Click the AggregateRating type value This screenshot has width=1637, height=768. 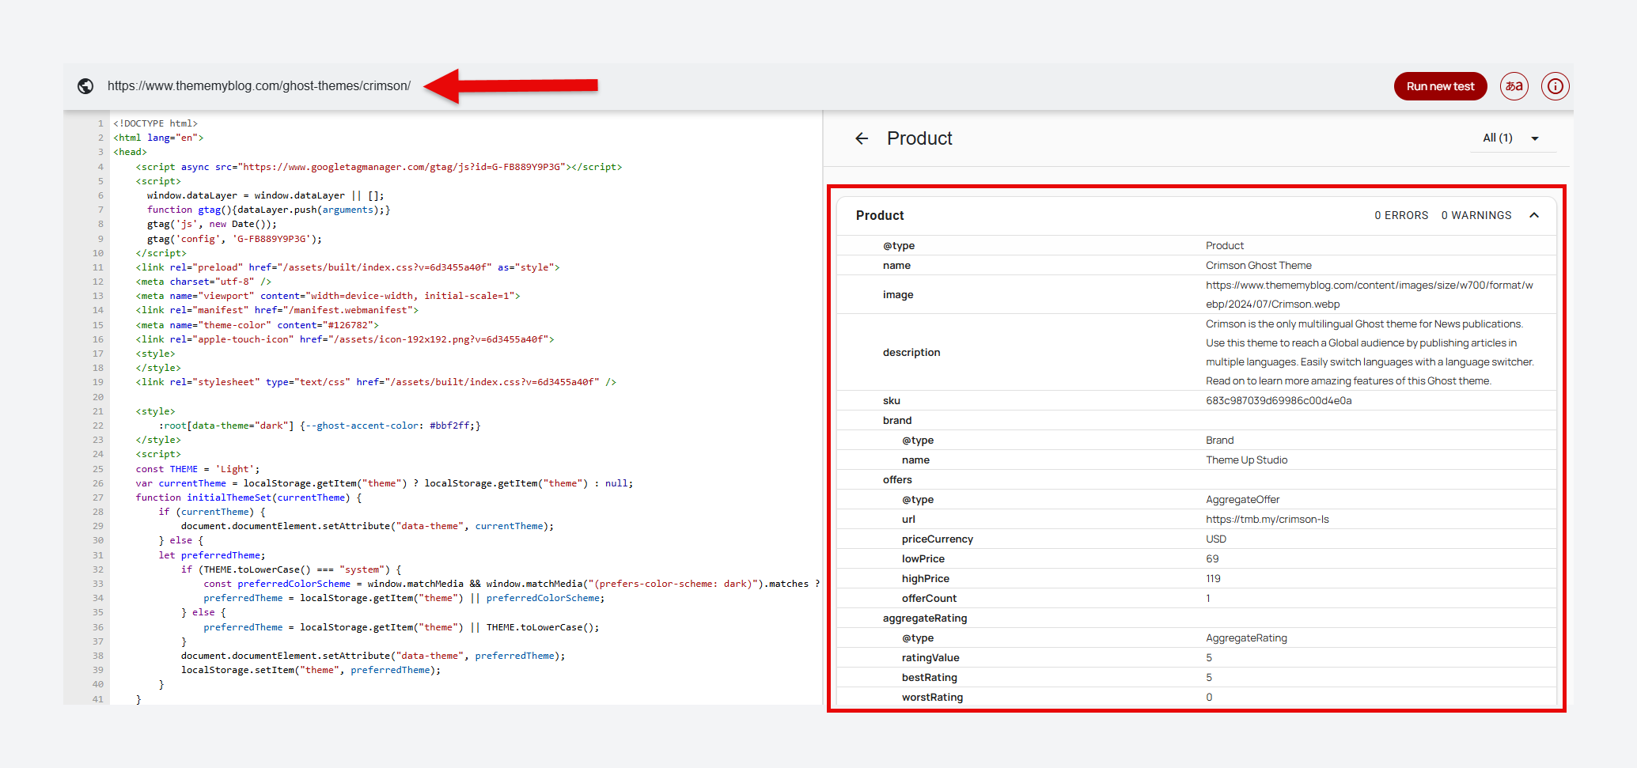1246,638
